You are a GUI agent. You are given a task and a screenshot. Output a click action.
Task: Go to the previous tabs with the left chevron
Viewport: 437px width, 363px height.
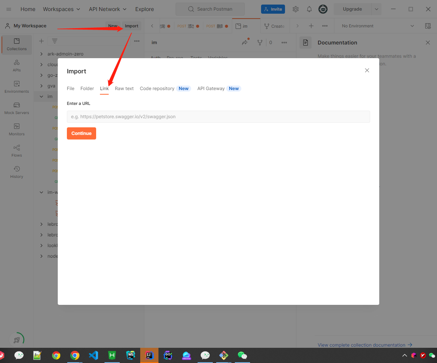pos(152,26)
